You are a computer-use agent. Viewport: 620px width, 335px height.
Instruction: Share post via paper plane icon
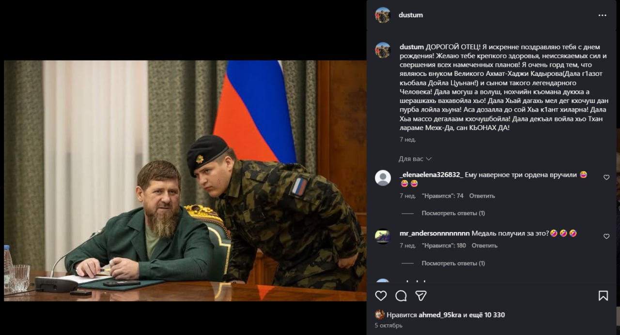click(421, 295)
